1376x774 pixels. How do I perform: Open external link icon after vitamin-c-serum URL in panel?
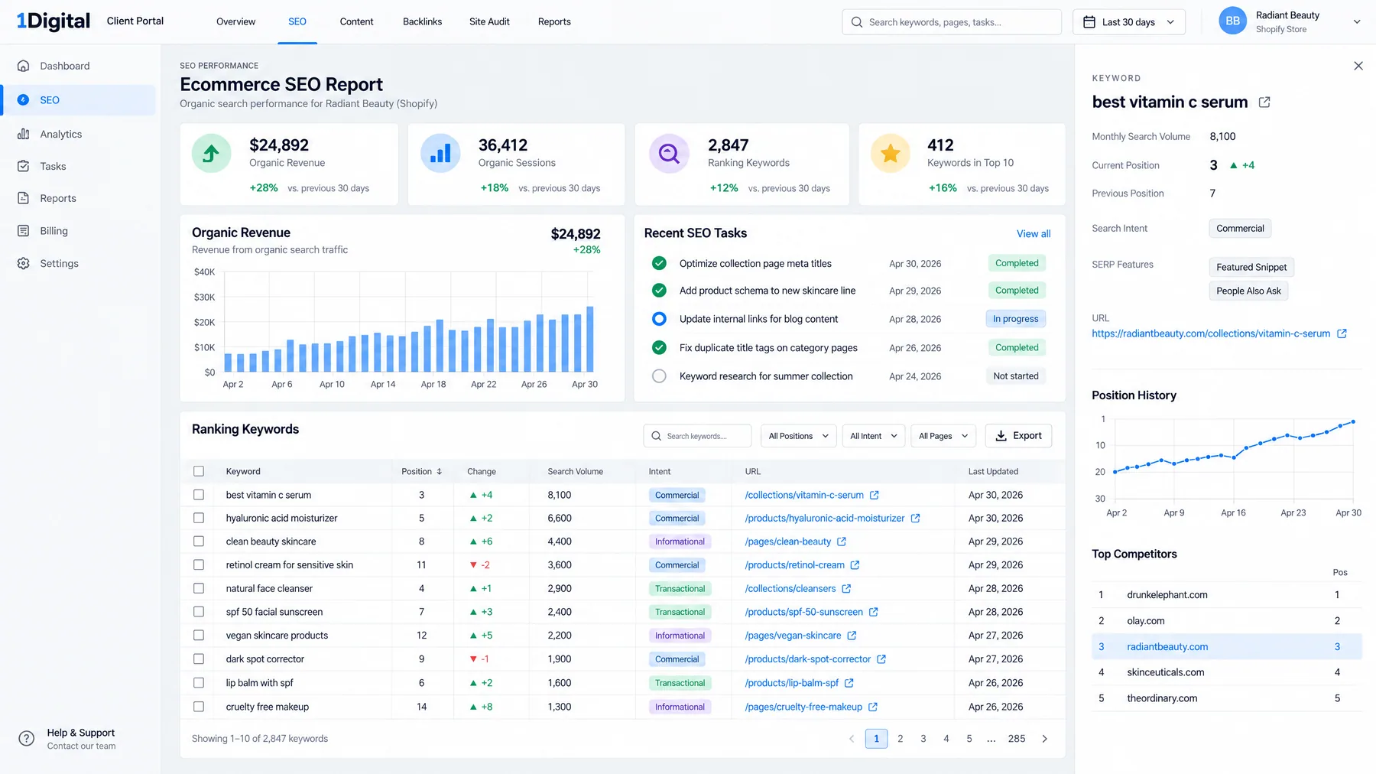coord(1342,333)
